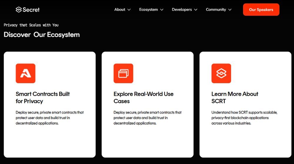Open 'Learn More About SCRT' heading

235,98
